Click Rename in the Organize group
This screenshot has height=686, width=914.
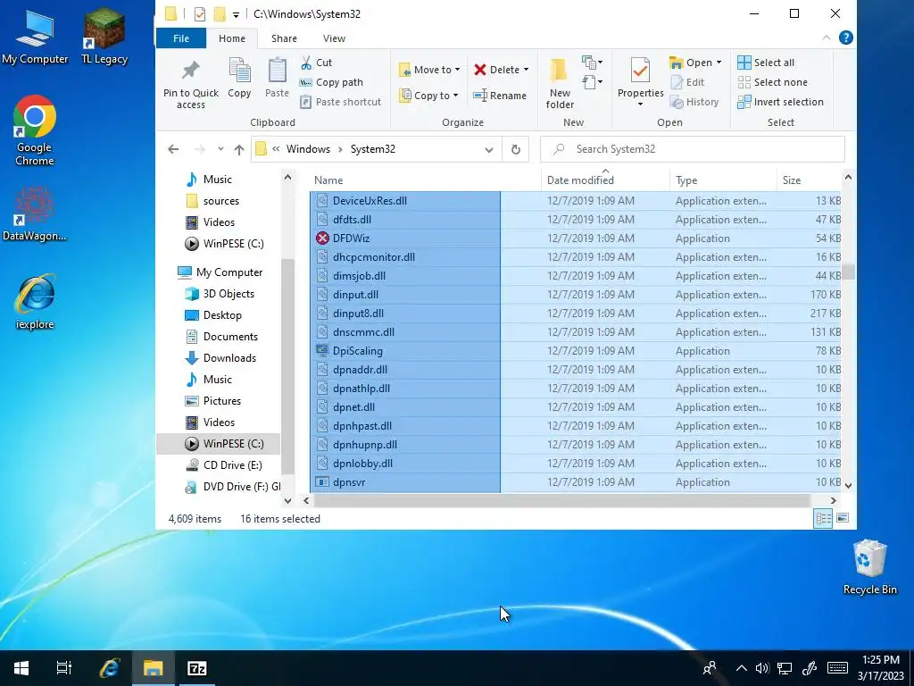point(500,96)
